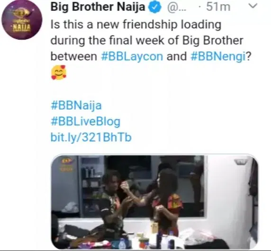Expand the tweet options chevron
Image resolution: width=271 pixels, height=251 pixels.
(x=253, y=6)
